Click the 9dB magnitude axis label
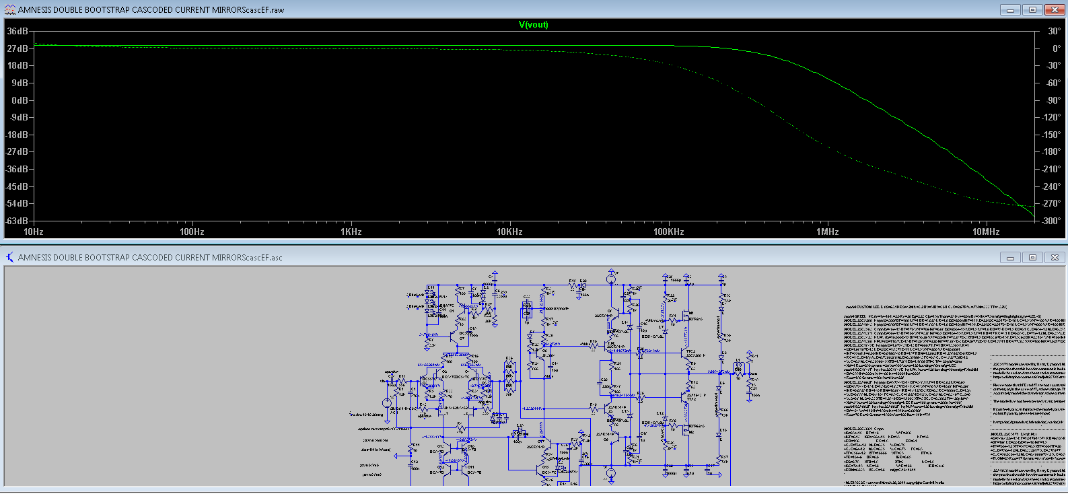This screenshot has width=1068, height=494. click(x=20, y=83)
